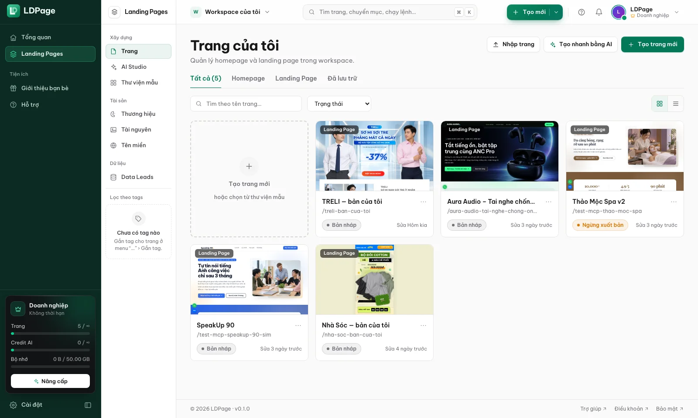Click Tạo trang mới button

point(652,44)
